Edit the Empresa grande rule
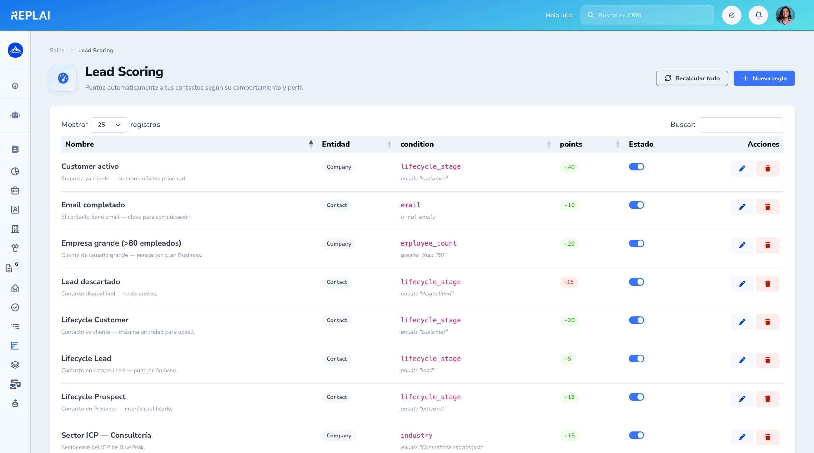Image resolution: width=814 pixels, height=453 pixels. tap(742, 245)
